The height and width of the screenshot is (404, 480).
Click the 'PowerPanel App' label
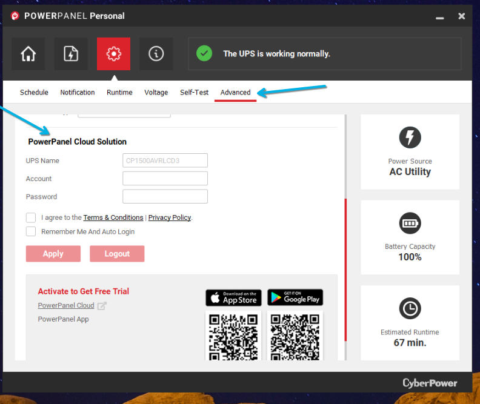pos(63,319)
